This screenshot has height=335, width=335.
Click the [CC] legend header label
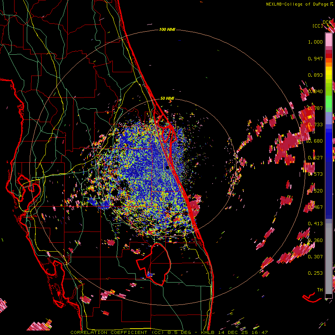pyautogui.click(x=318, y=26)
